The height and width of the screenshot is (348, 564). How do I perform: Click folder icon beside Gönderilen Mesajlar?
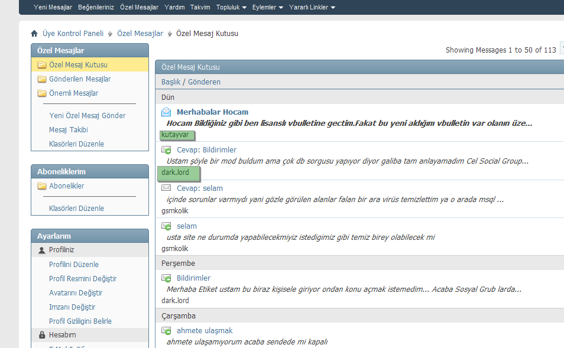[x=41, y=79]
